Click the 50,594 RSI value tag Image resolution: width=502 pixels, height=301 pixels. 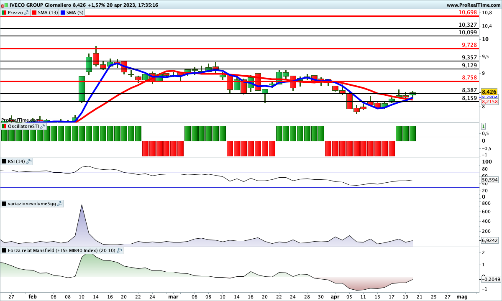click(x=489, y=180)
